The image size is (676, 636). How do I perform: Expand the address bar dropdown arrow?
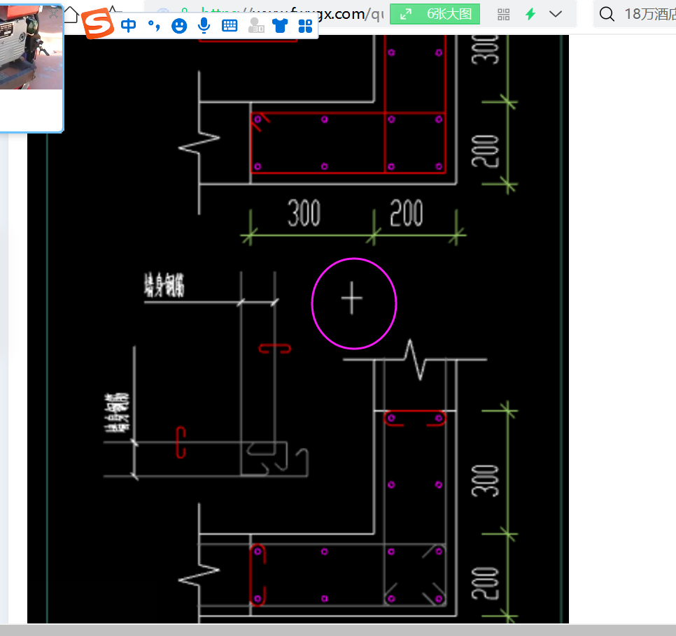556,14
